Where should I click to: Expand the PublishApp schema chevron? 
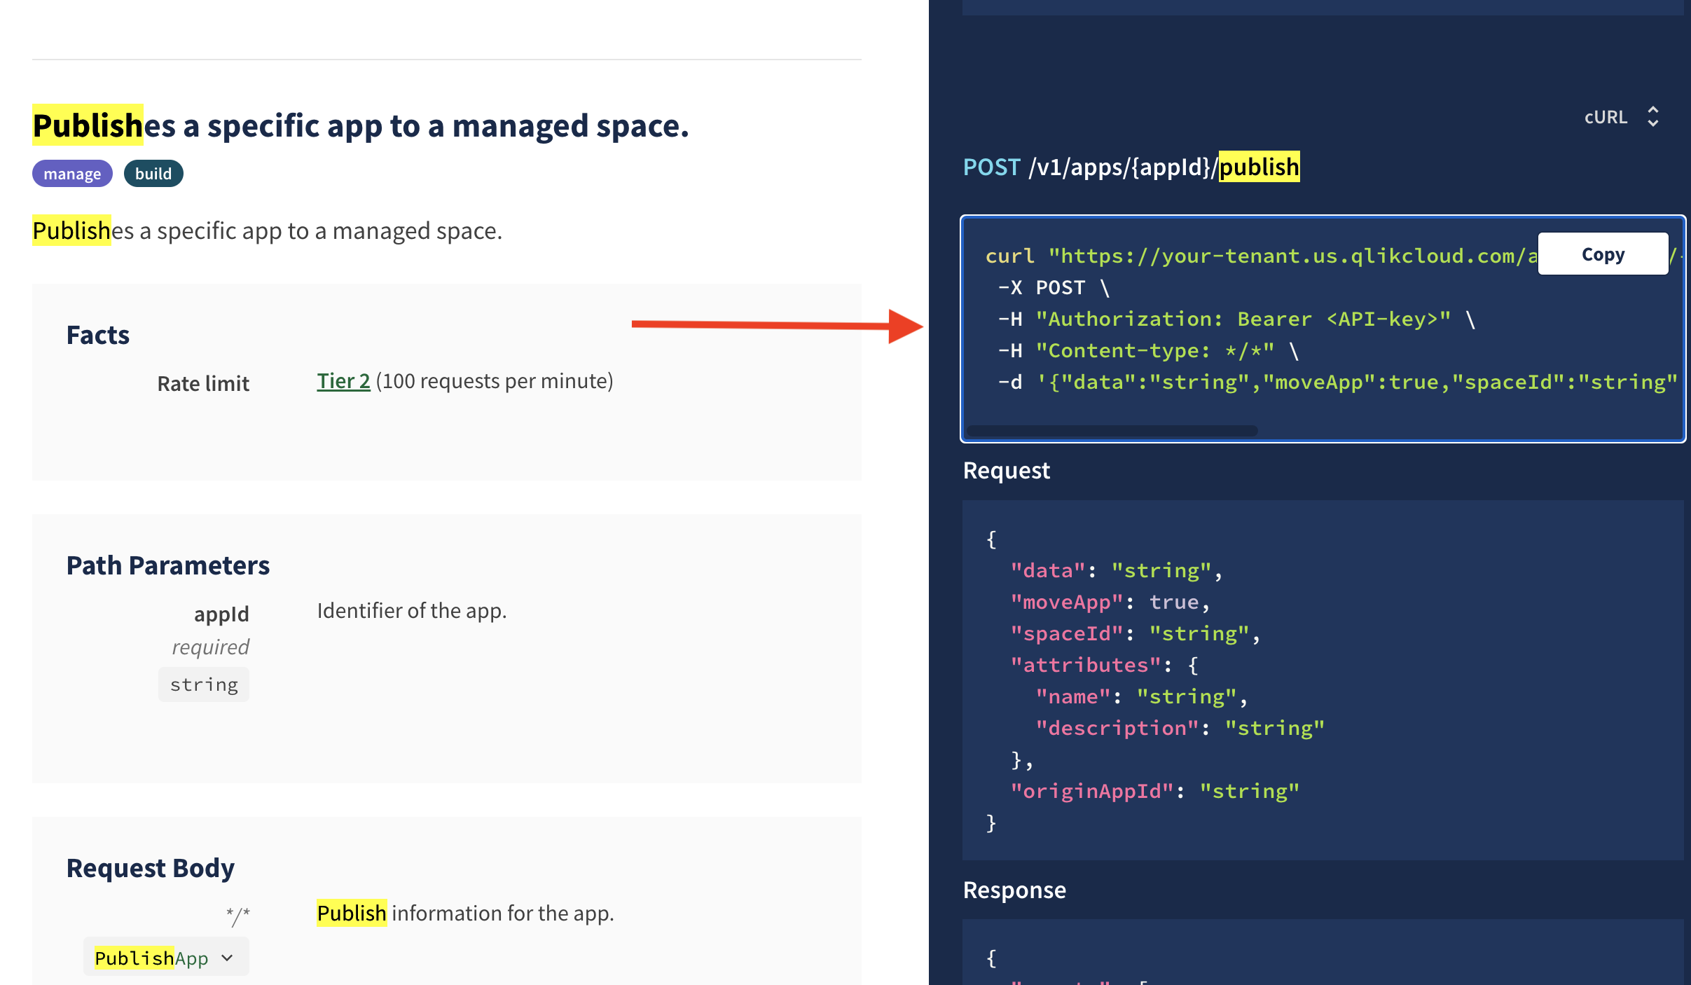pyautogui.click(x=227, y=958)
